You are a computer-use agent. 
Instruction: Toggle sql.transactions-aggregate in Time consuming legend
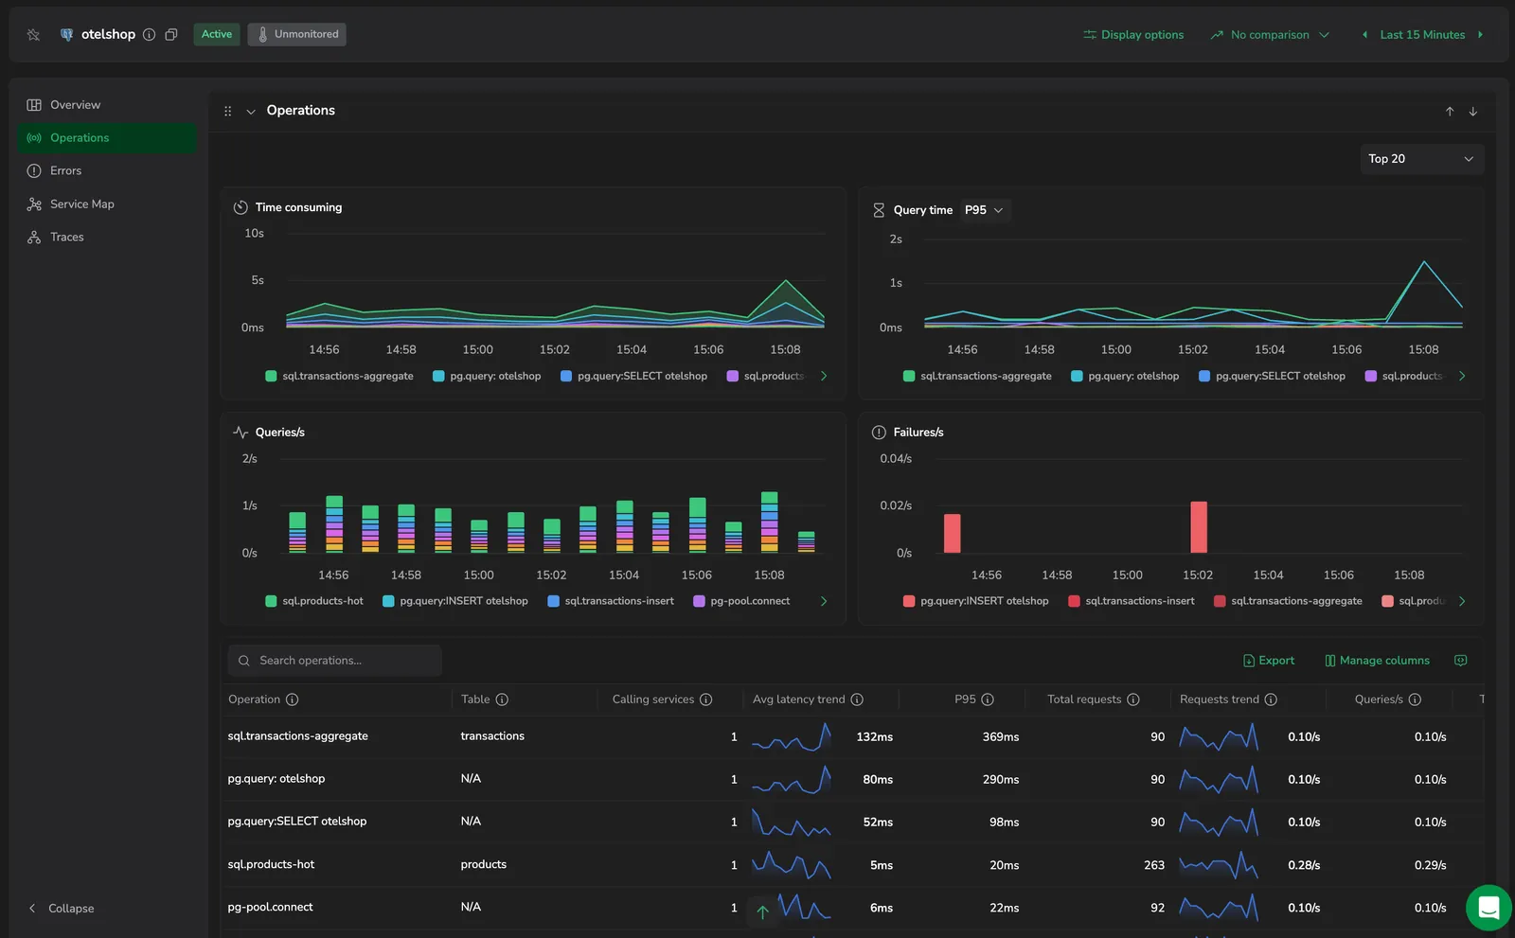340,376
